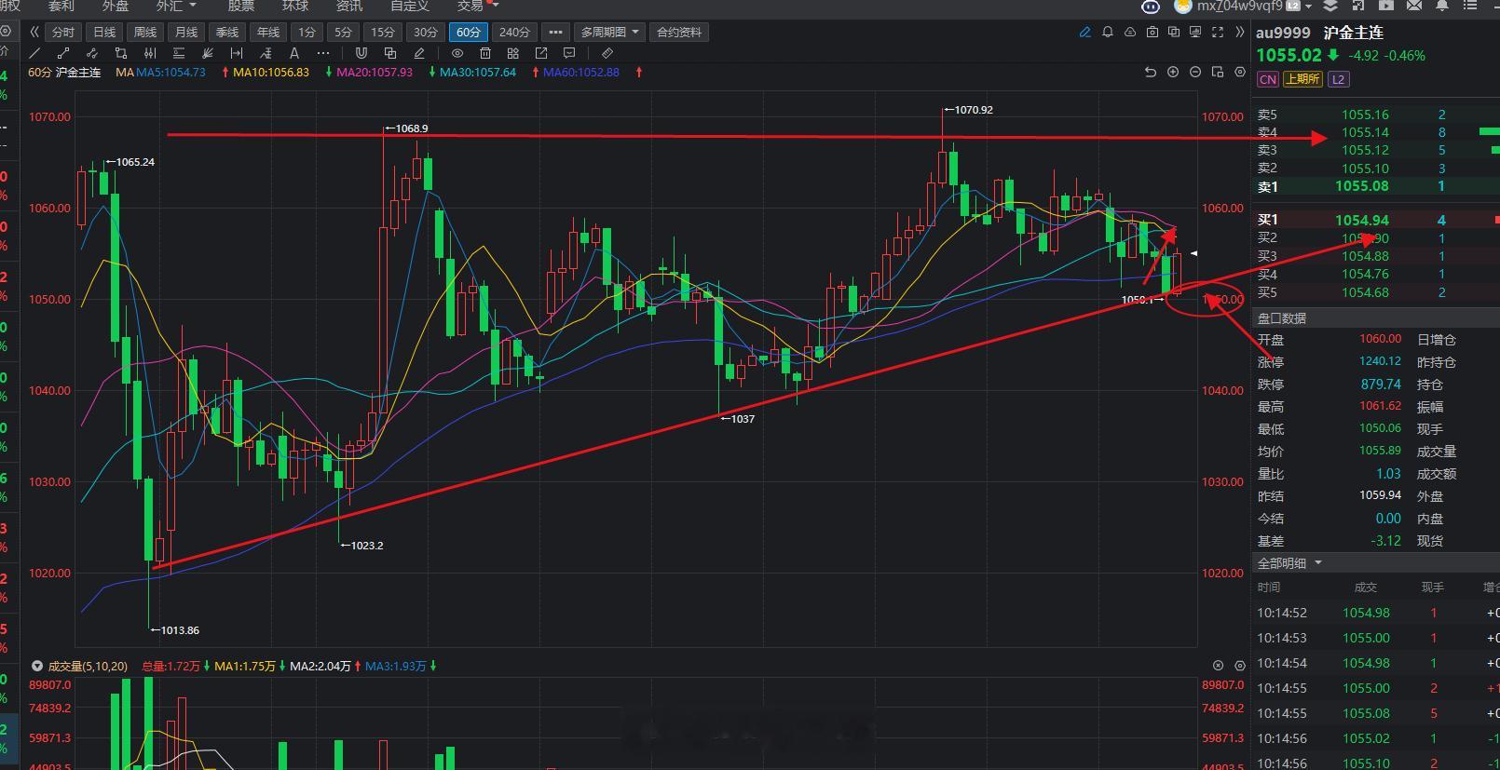The height and width of the screenshot is (770, 1500).
Task: Click the MA20:1057.93 indicator label
Action: 375,72
